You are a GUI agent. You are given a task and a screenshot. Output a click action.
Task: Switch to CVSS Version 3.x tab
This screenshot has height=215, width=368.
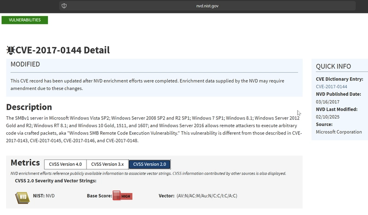(x=108, y=164)
